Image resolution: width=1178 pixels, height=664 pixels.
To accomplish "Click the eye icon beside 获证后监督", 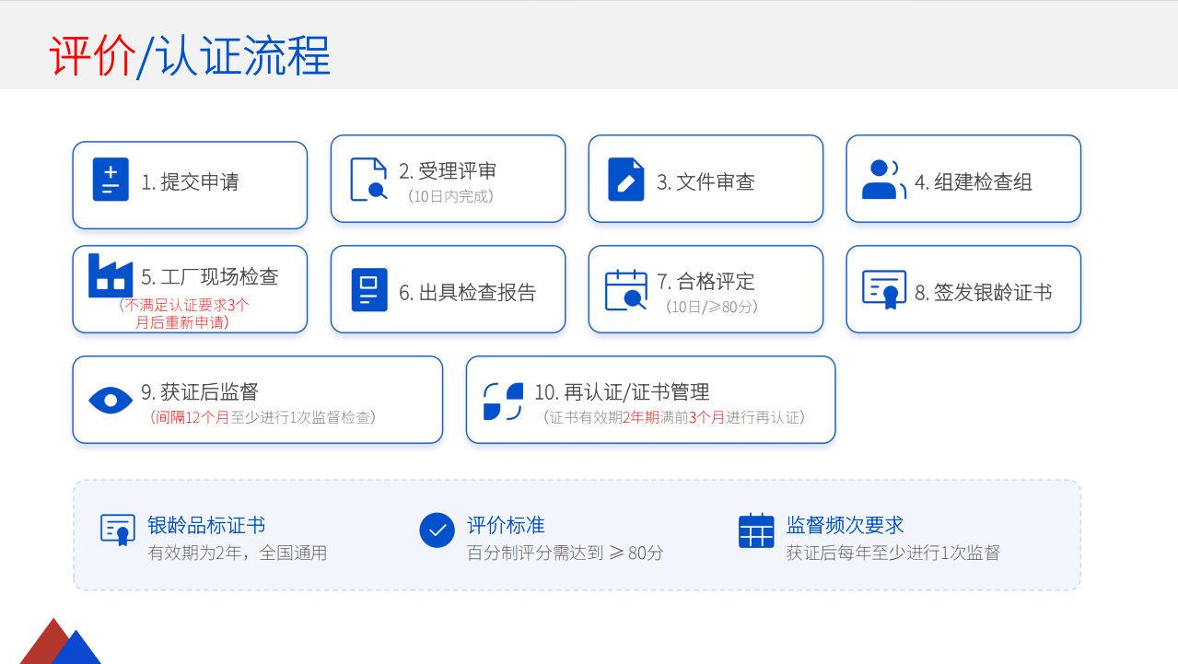I will (x=111, y=400).
